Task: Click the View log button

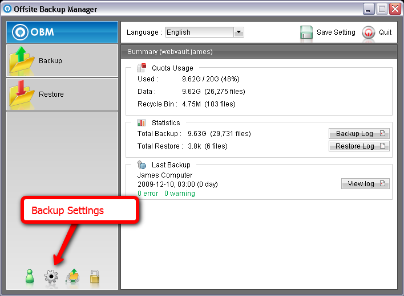Action: [365, 184]
